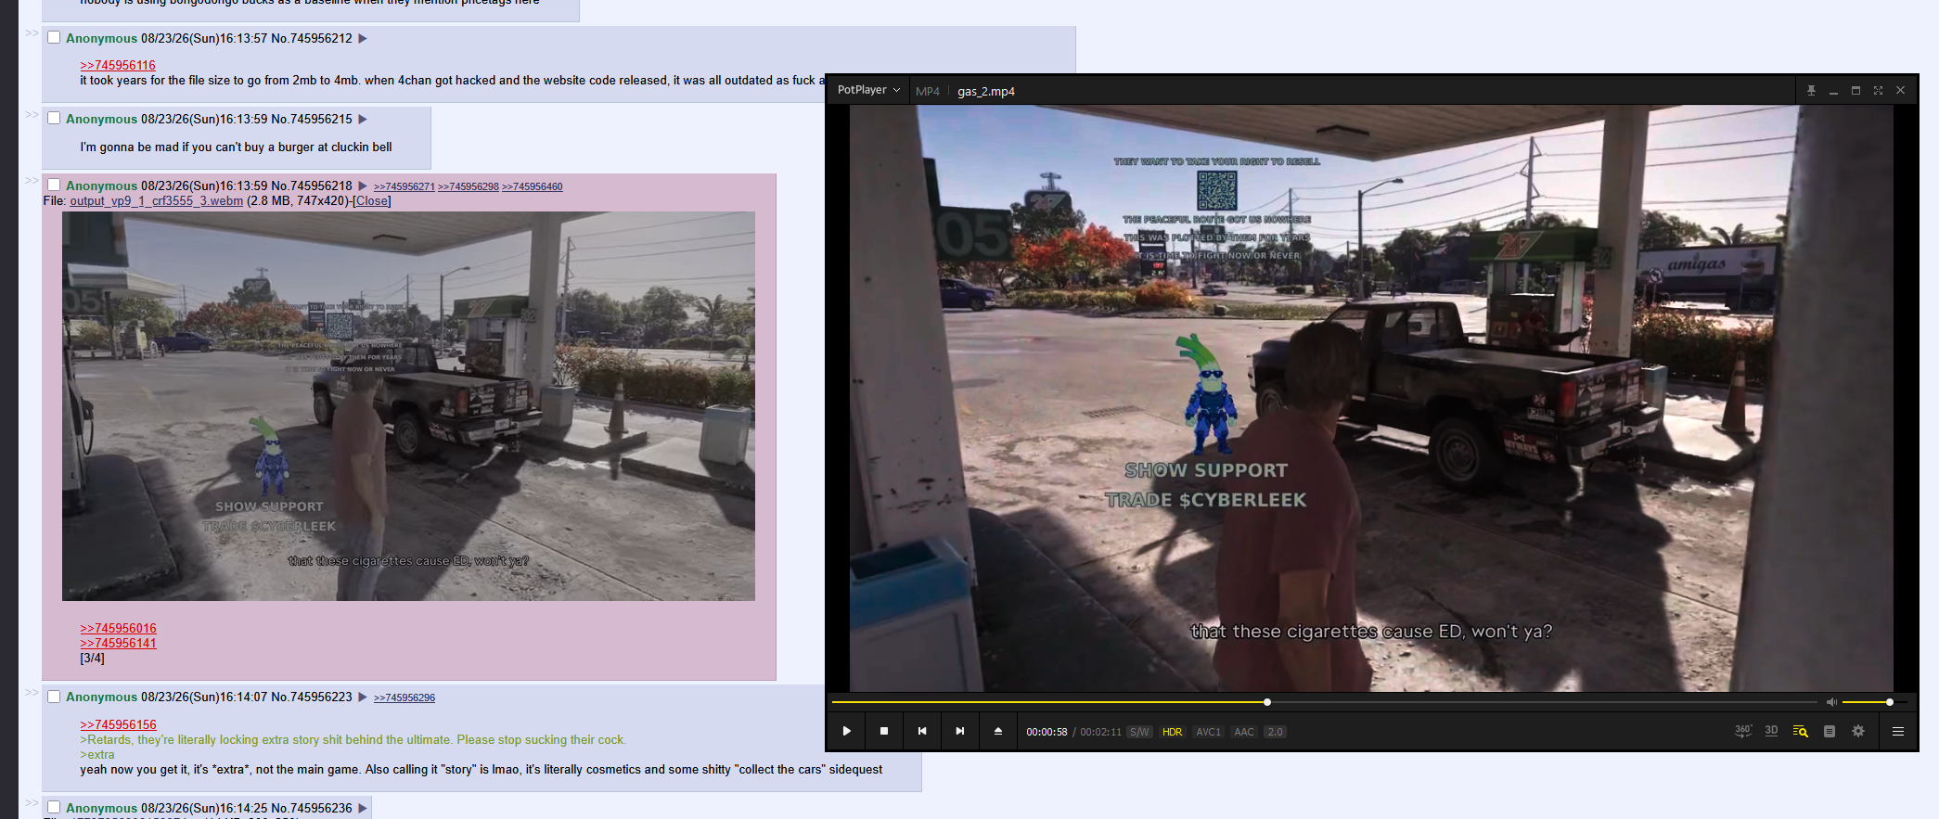Check the box for post No.745956223
Image resolution: width=1939 pixels, height=819 pixels.
click(54, 696)
